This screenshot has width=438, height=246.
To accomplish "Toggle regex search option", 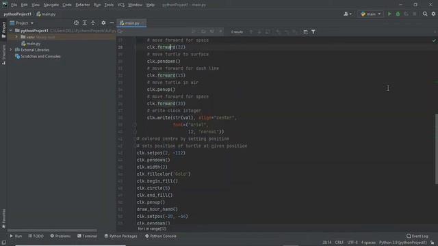I will coord(220,31).
